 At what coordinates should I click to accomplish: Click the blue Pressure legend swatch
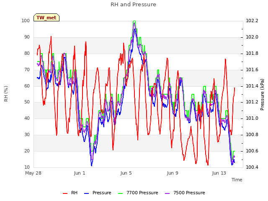pyautogui.click(x=87, y=193)
